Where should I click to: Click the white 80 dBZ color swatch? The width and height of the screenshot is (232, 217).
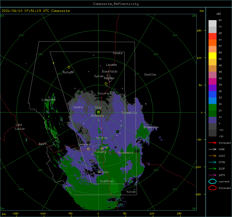point(212,23)
